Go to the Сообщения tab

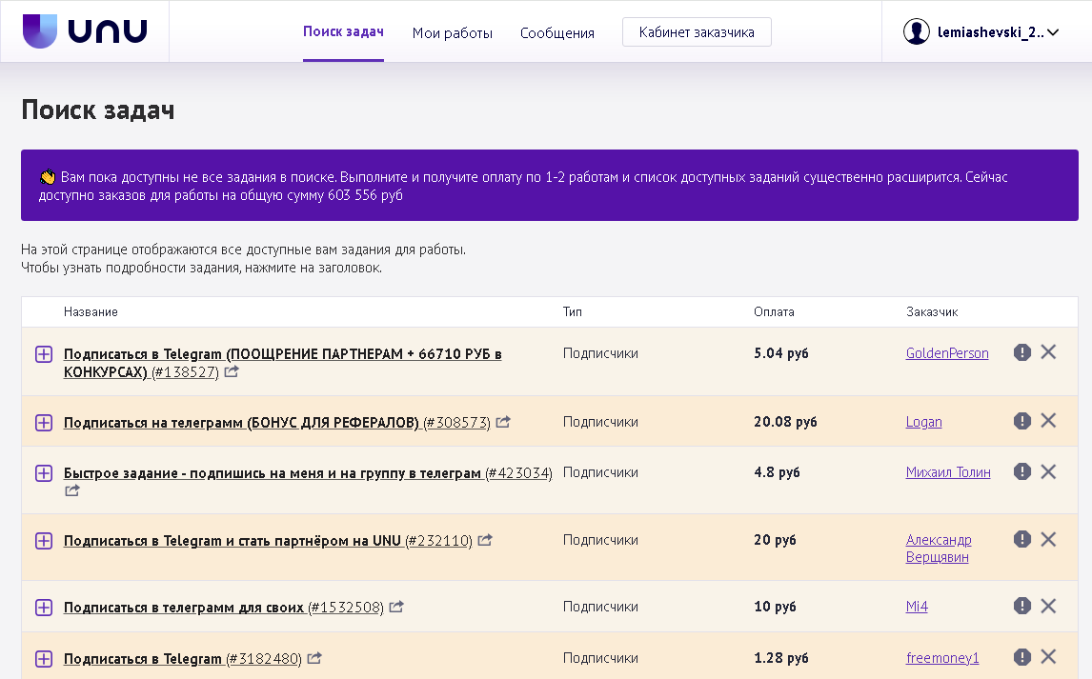(557, 32)
